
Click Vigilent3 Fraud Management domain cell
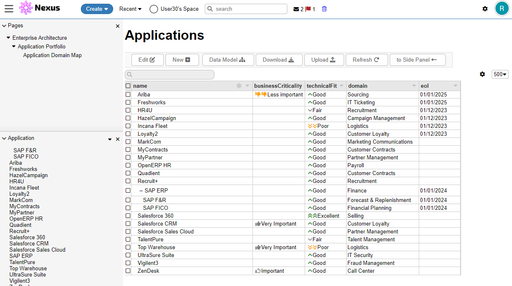tap(383, 263)
